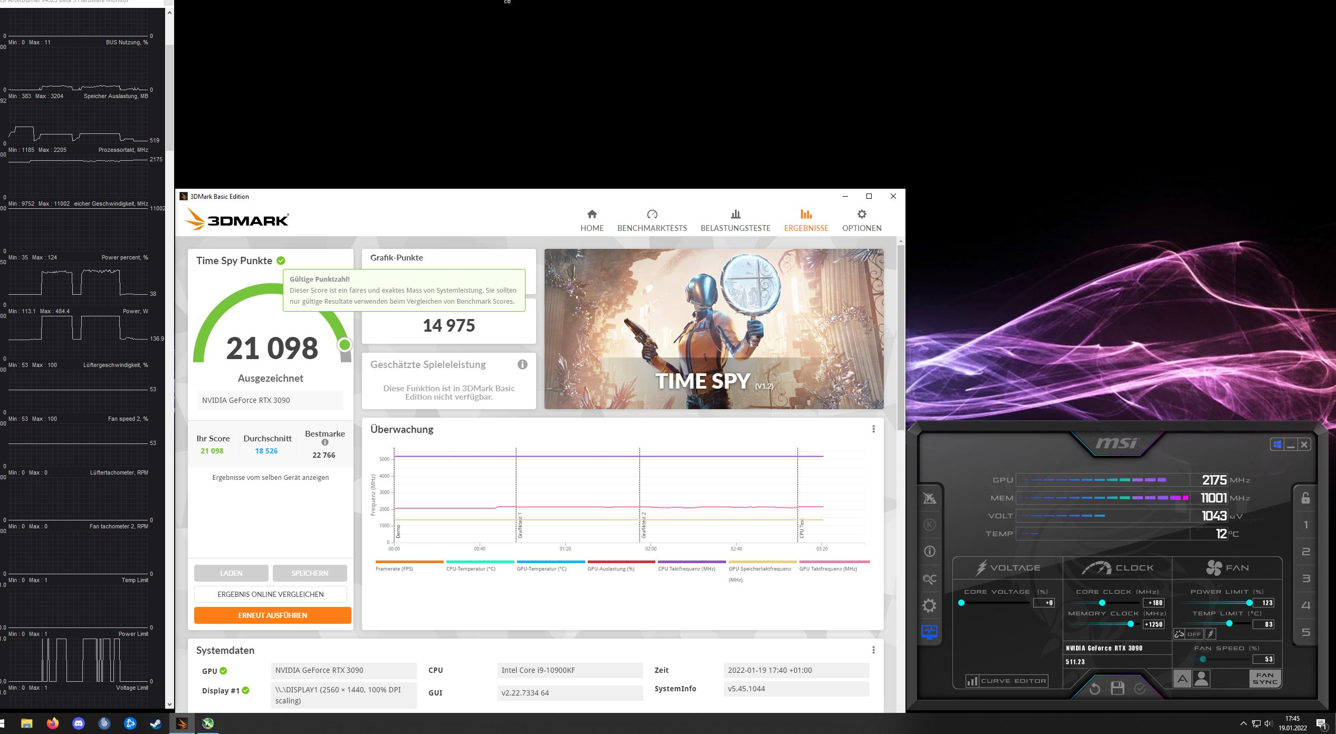Viewport: 1336px width, 734px height.
Task: Click Erneut Ausführen to rerun benchmark
Action: click(272, 615)
